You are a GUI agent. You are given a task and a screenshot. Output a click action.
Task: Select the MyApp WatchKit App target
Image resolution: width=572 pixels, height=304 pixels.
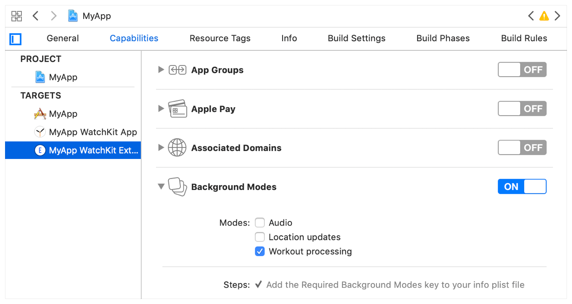point(93,132)
